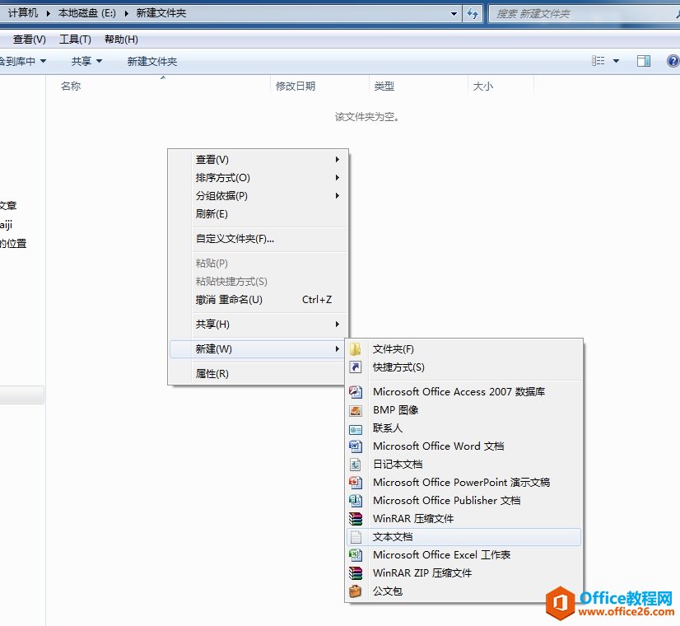Select Microsoft Office Word 文档 entry text
680x626 pixels.
[438, 446]
